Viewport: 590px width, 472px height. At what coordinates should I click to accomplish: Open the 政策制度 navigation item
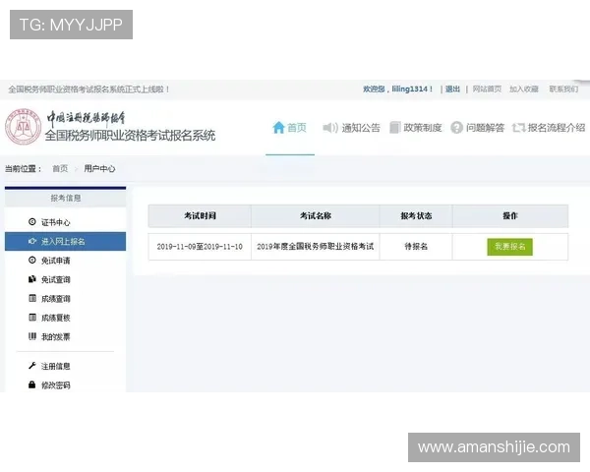click(x=415, y=128)
